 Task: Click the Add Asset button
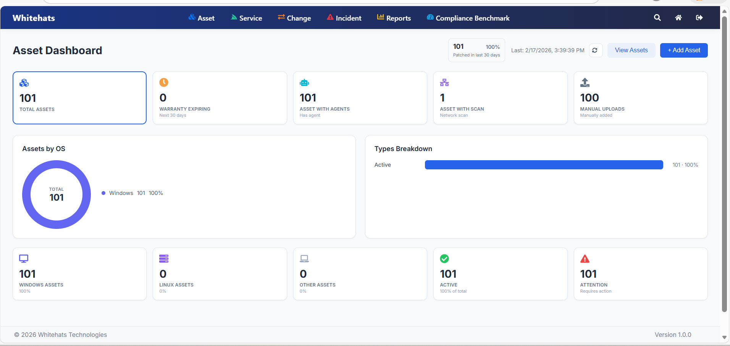683,50
